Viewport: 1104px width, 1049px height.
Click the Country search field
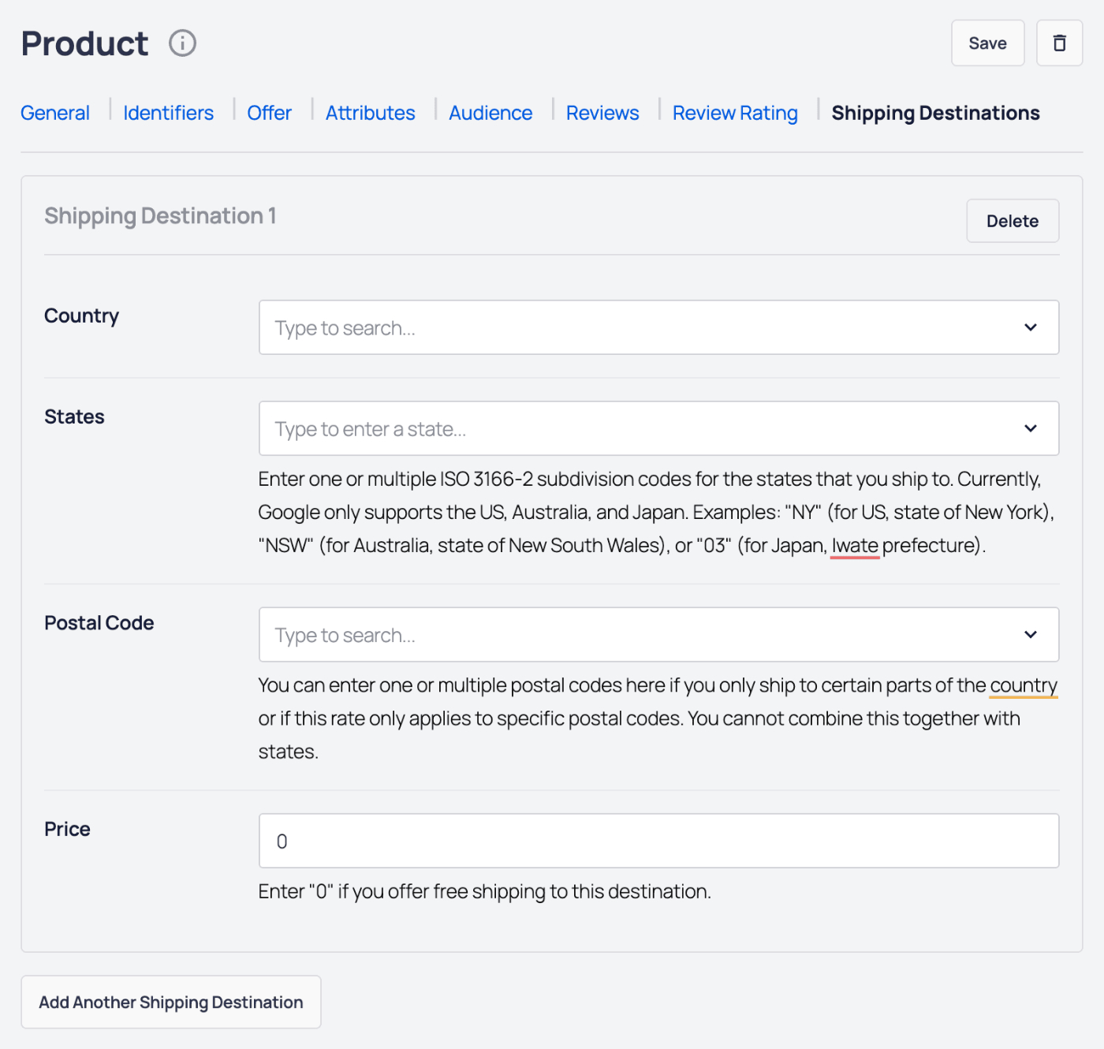(552, 327)
